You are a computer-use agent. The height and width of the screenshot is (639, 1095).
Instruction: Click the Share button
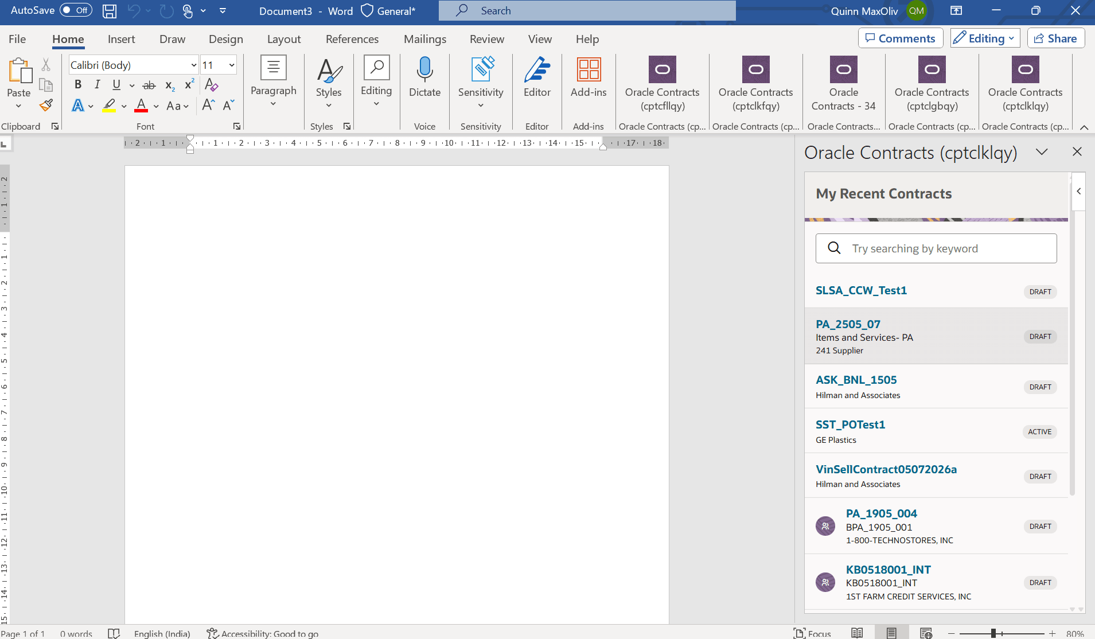pos(1056,38)
